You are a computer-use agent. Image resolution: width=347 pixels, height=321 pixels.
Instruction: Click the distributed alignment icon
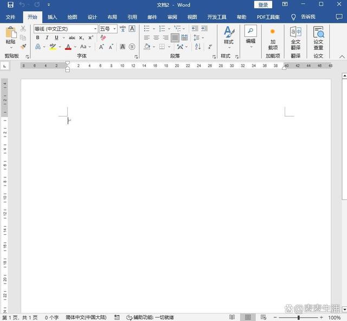184,37
